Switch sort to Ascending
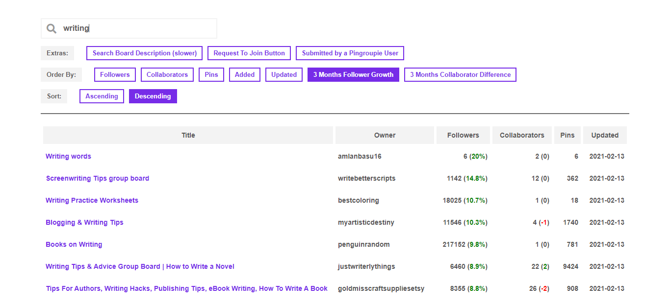The height and width of the screenshot is (306, 670). point(102,96)
